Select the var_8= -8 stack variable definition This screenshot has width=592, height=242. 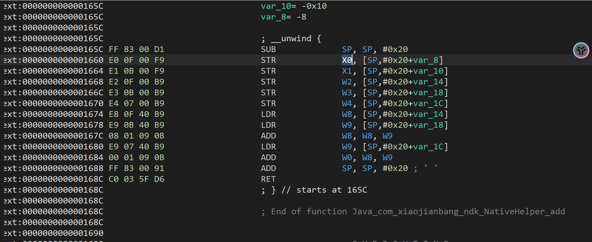click(x=283, y=17)
